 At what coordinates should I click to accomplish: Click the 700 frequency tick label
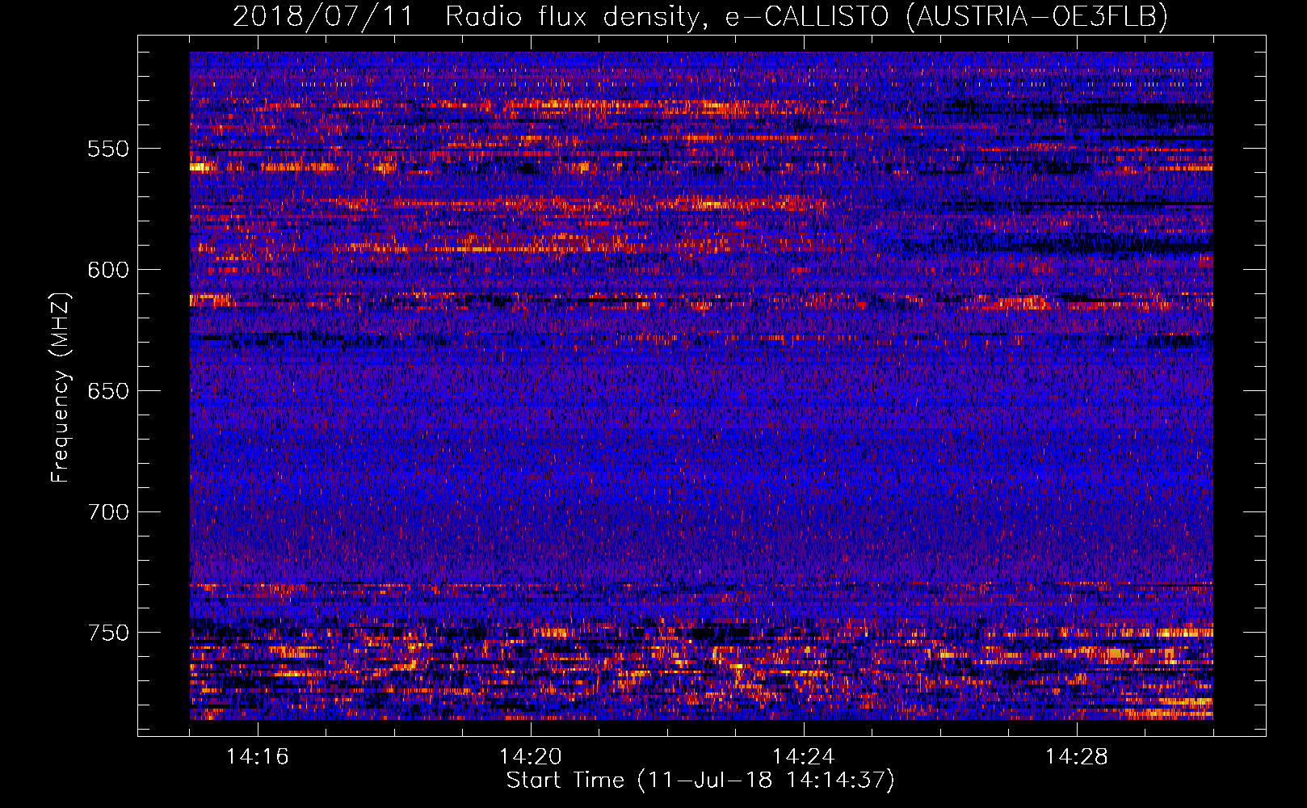pyautogui.click(x=108, y=512)
